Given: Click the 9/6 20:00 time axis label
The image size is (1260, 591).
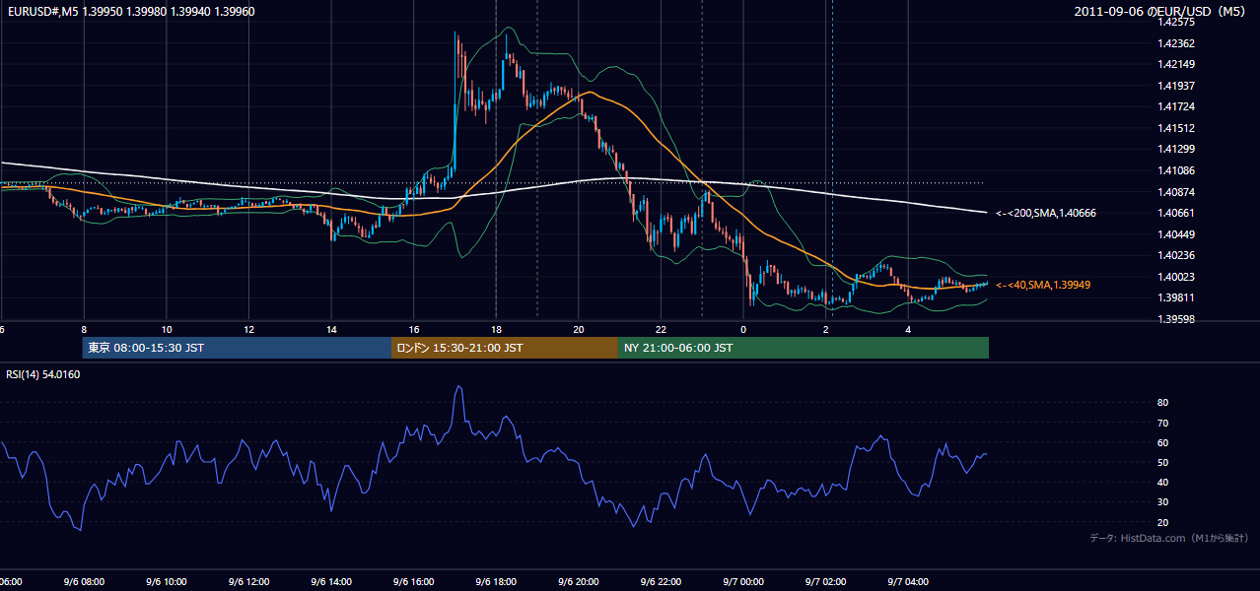Looking at the screenshot, I should pyautogui.click(x=578, y=582).
